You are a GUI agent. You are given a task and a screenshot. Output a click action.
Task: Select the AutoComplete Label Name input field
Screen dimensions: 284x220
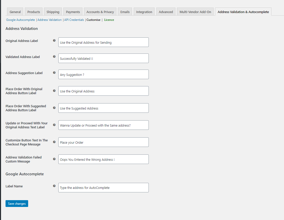[103, 187]
